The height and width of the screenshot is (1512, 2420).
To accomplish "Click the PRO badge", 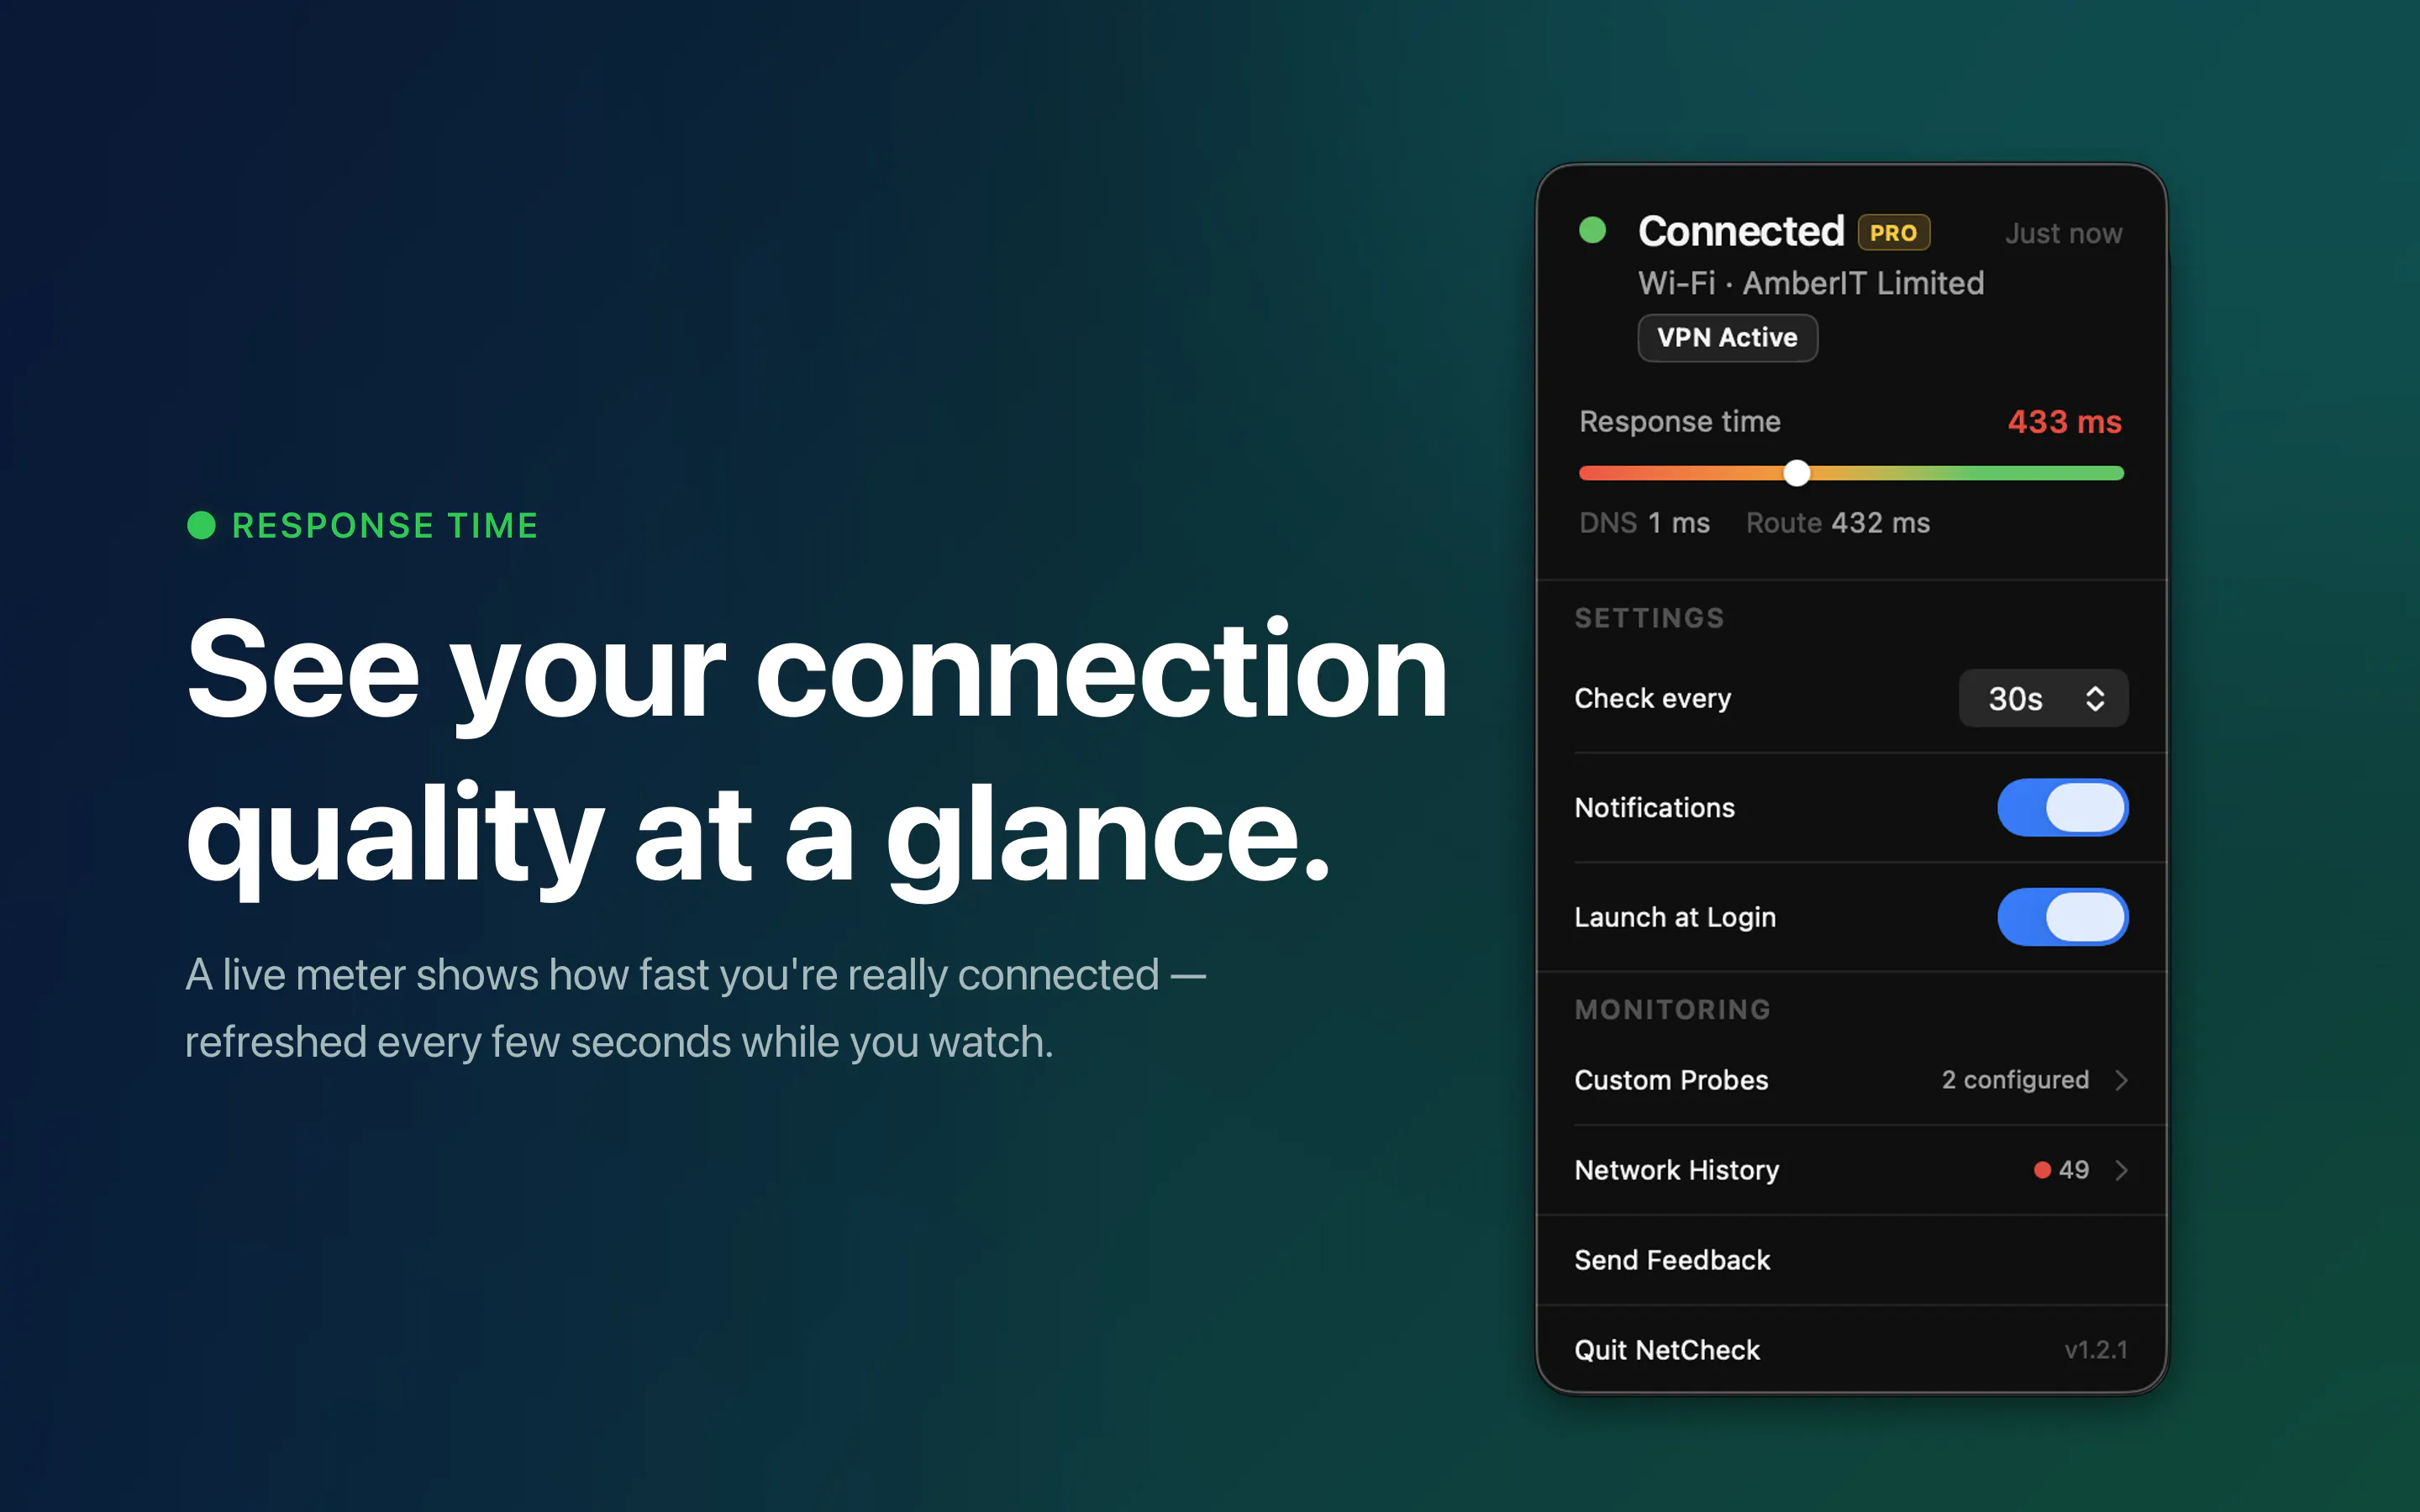I will point(1893,233).
